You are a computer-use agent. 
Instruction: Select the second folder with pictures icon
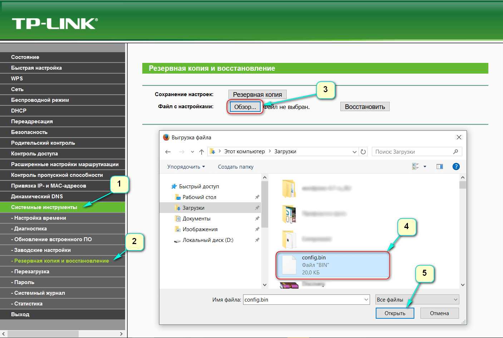click(315, 214)
